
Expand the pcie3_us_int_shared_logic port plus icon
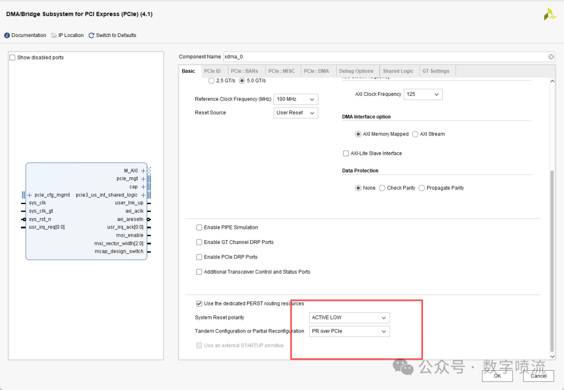(143, 195)
